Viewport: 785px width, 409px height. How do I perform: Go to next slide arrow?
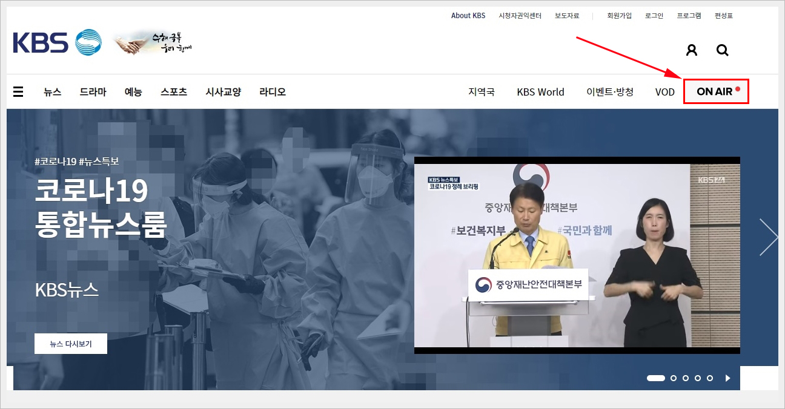(x=769, y=237)
